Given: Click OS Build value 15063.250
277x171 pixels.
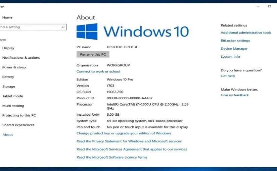Looking at the screenshot, I should (x=115, y=92).
